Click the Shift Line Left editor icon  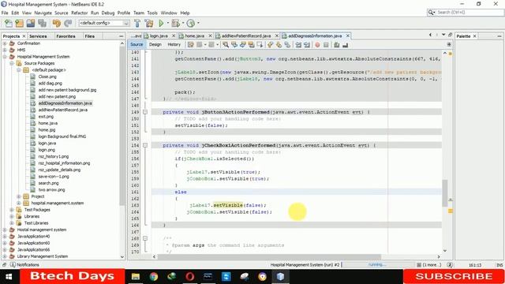298,45
